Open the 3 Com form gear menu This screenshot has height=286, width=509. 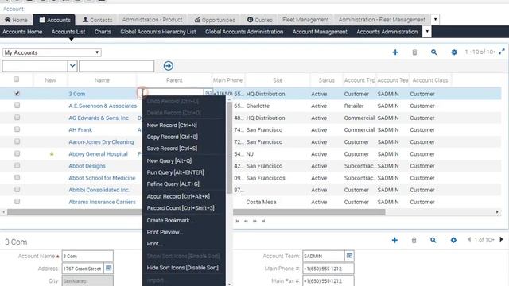click(x=453, y=240)
